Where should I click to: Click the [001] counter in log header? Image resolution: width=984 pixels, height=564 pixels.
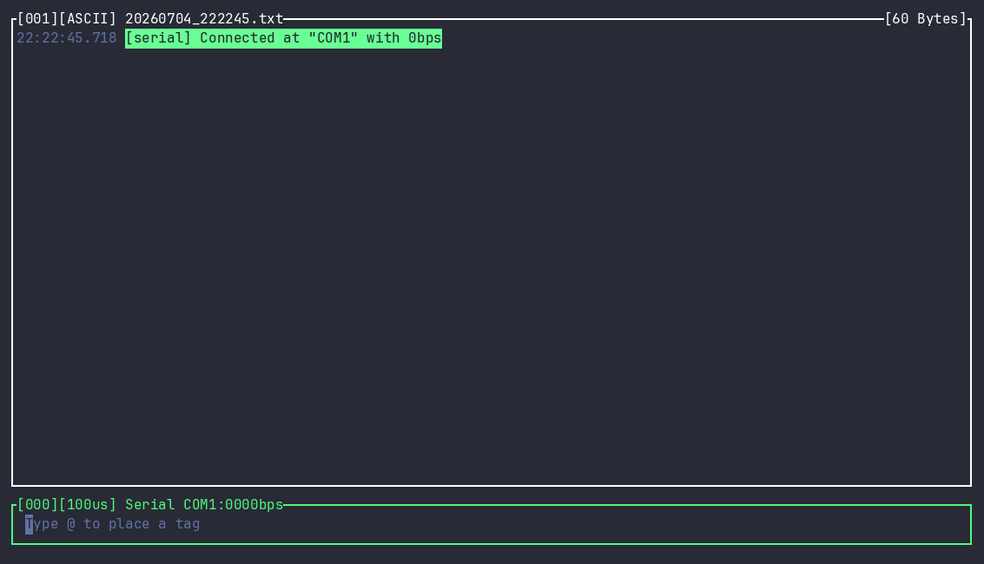tap(37, 19)
